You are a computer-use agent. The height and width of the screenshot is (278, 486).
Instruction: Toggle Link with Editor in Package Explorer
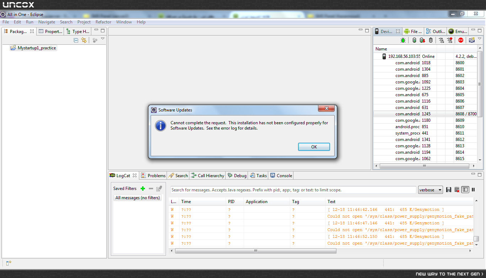[x=84, y=40]
